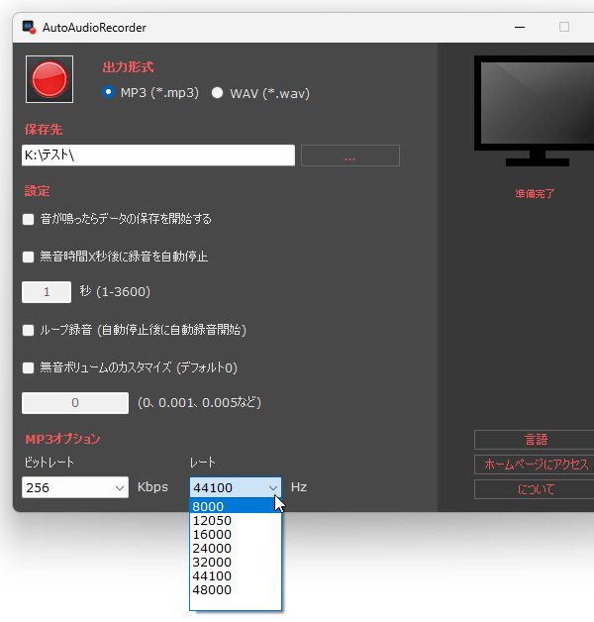Minimize the AutoAudioRecorder window
594x622 pixels.
point(520,27)
